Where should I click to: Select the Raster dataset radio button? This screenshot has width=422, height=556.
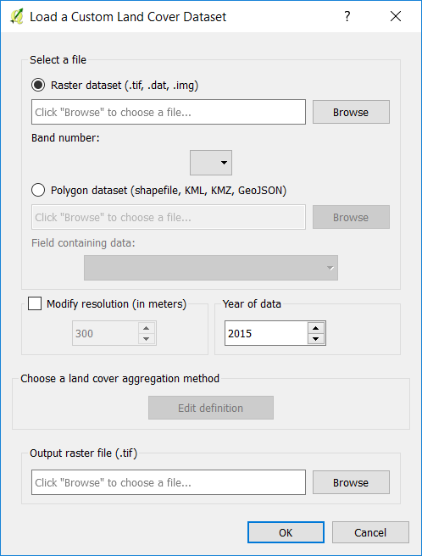tap(38, 85)
